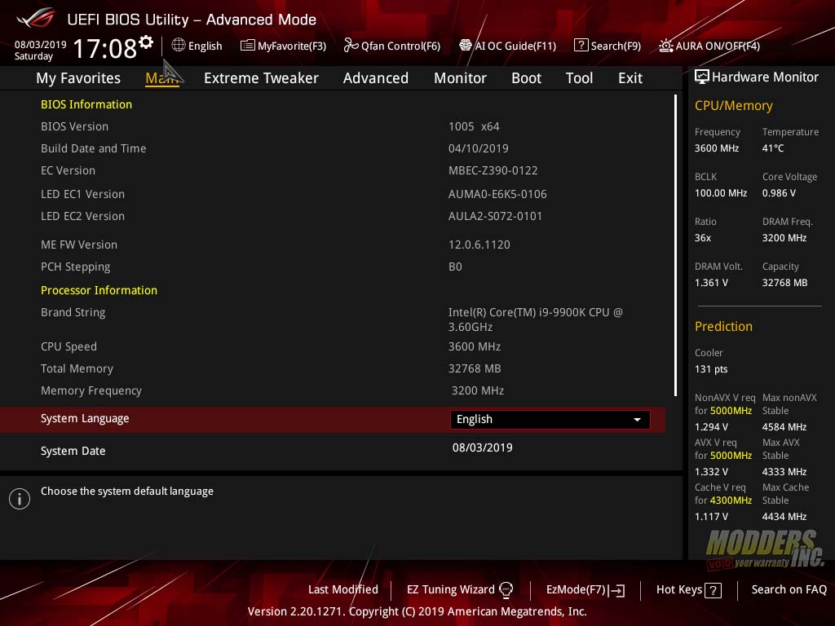The image size is (835, 626).
Task: Go to the Boot tab
Action: pos(526,78)
